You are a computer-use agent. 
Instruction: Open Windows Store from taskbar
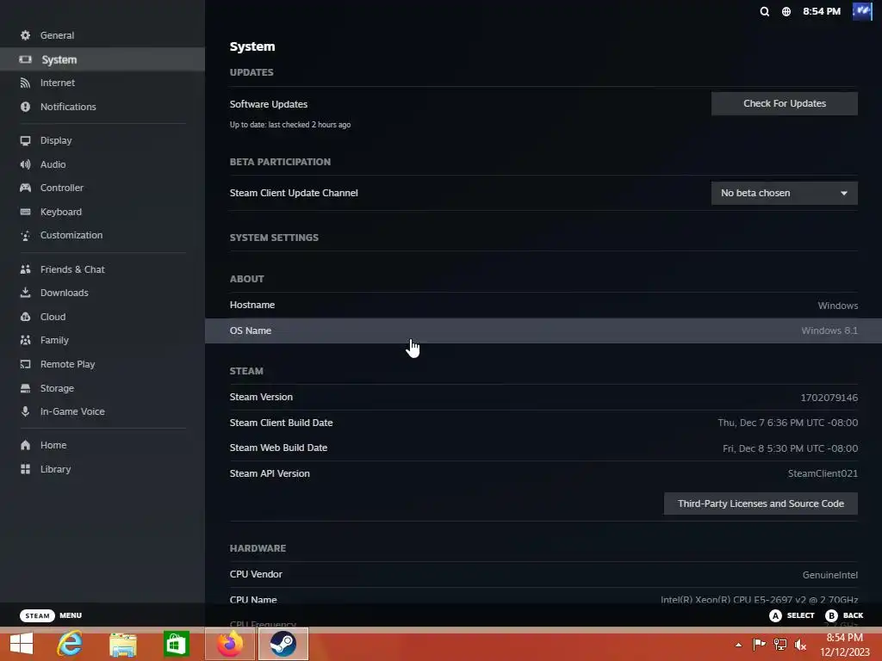click(x=176, y=644)
